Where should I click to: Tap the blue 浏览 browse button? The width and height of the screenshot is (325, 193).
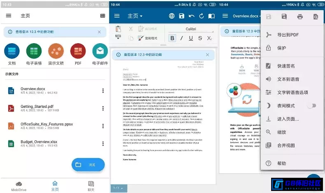[88, 165]
